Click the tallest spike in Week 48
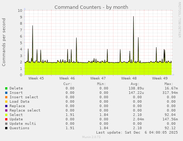This screenshot has height=141, width=183. click(x=133, y=17)
